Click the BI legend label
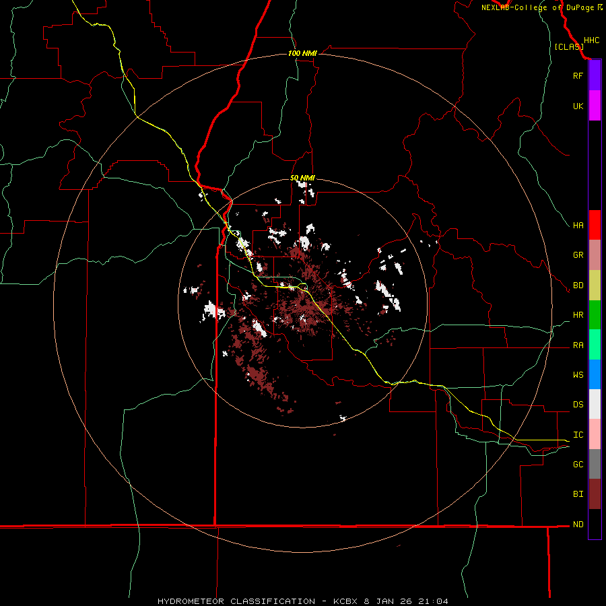Viewport: 606px width, 606px height. (578, 494)
